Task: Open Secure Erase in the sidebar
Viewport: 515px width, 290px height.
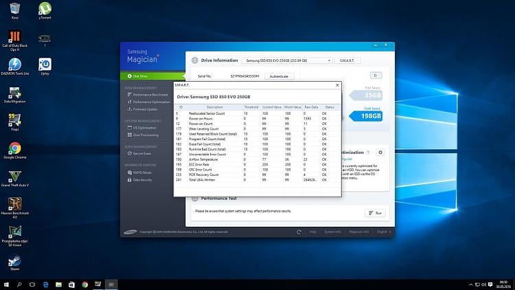Action: 139,153
